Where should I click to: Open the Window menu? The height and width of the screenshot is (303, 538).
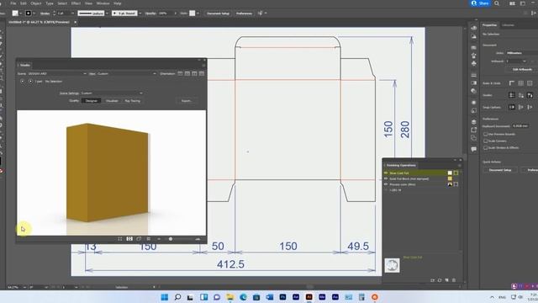[x=103, y=3]
